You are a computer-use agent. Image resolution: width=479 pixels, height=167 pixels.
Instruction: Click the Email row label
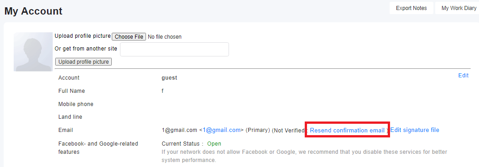[x=66, y=130]
